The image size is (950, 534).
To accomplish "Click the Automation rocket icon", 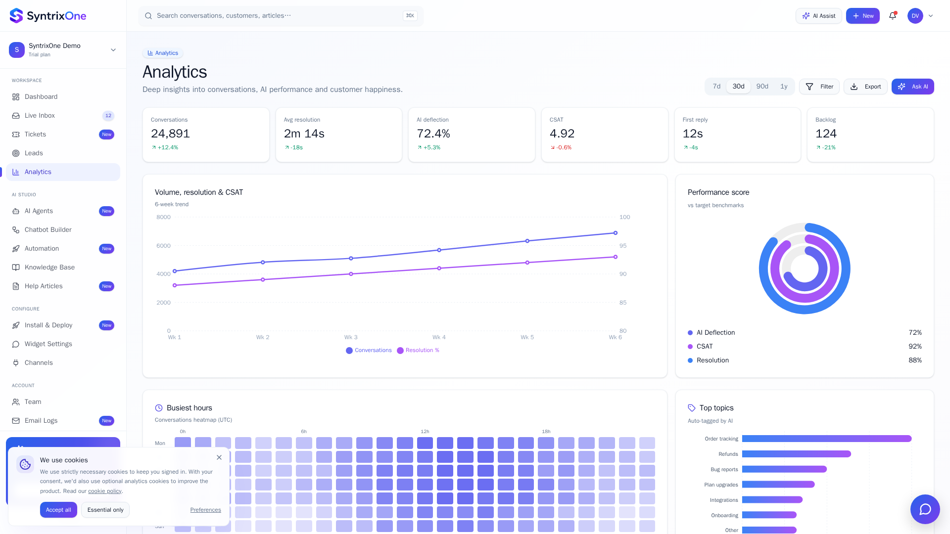I will 16,249.
